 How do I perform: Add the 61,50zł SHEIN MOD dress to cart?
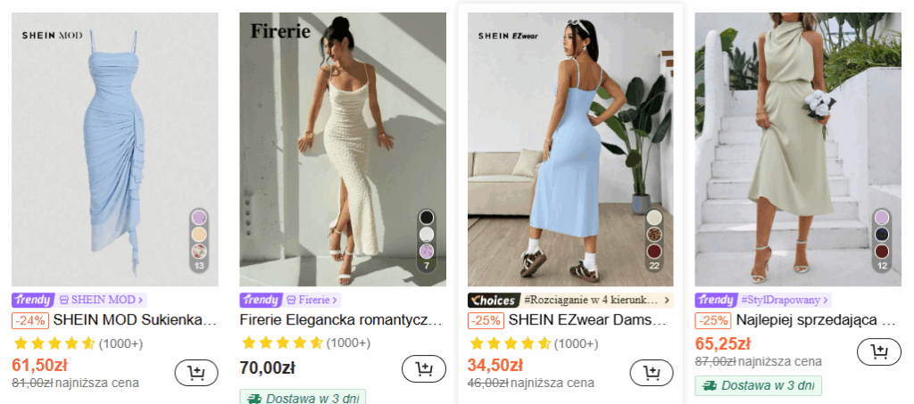[x=196, y=373]
